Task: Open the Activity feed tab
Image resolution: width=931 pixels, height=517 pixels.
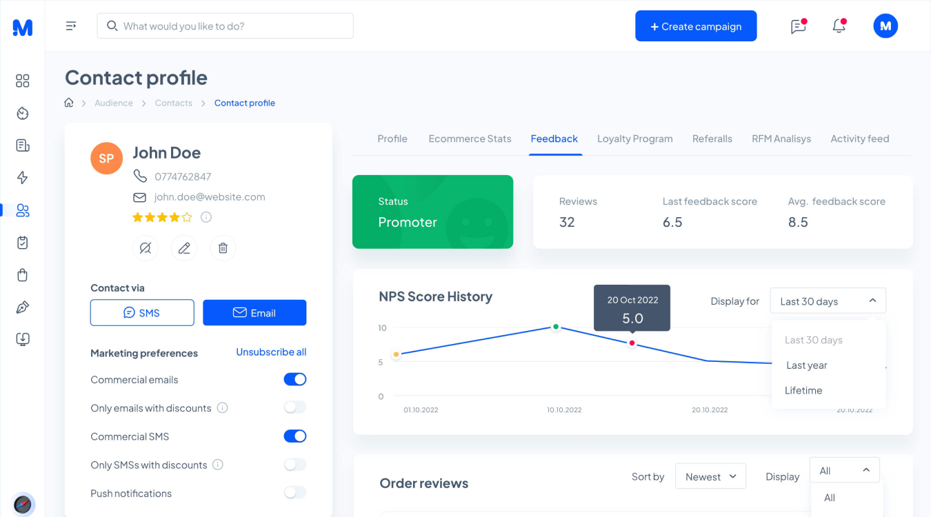Action: (x=859, y=139)
